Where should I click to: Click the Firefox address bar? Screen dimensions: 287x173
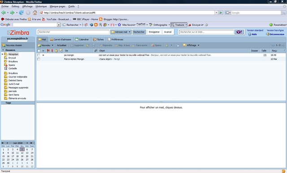click(127, 13)
